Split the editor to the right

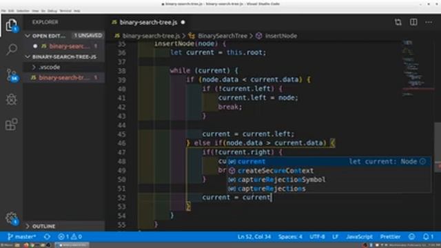point(413,22)
